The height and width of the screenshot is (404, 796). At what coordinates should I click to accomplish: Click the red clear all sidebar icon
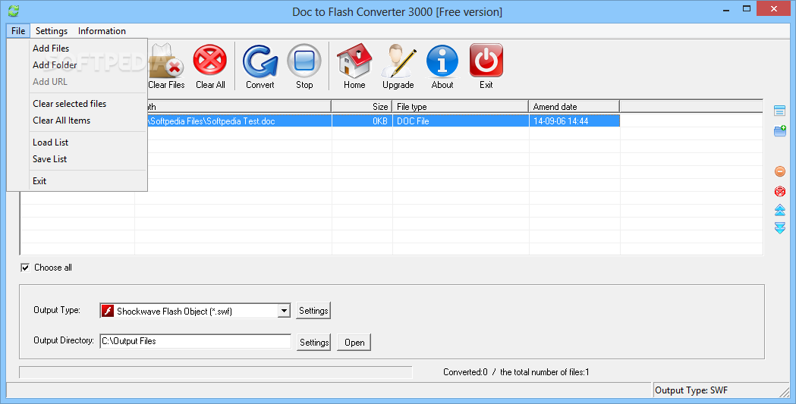coord(780,191)
